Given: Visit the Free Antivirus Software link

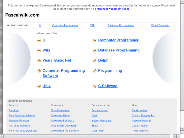Looking at the screenshot, I should pos(22,116).
